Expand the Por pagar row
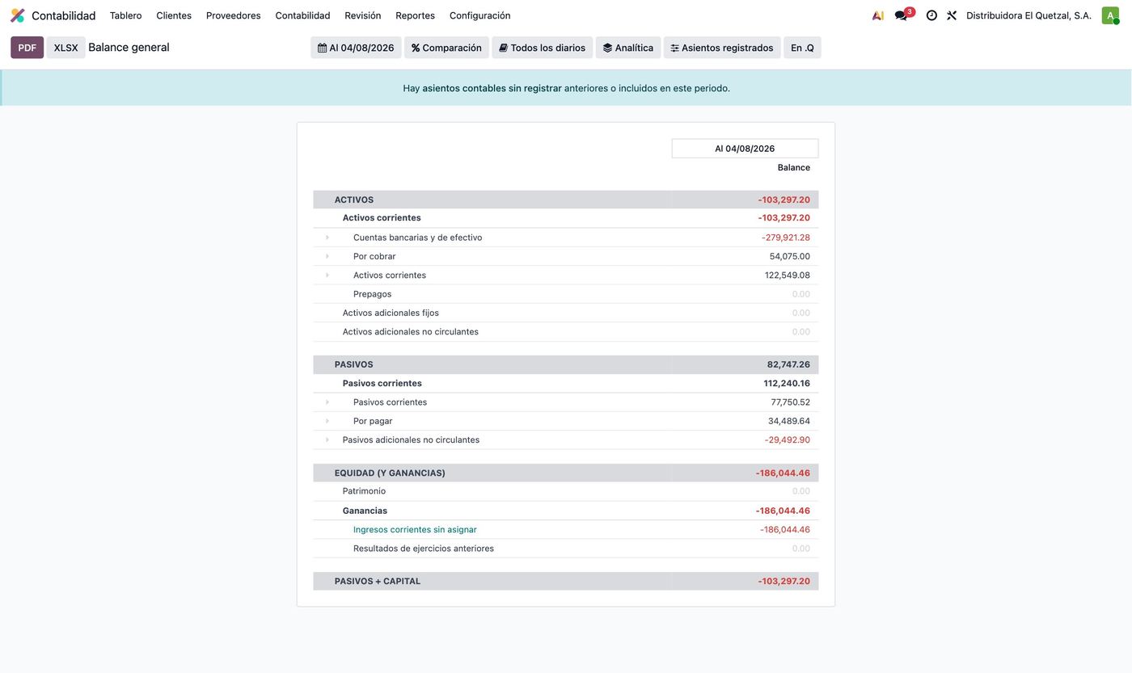1132x673 pixels. (327, 421)
